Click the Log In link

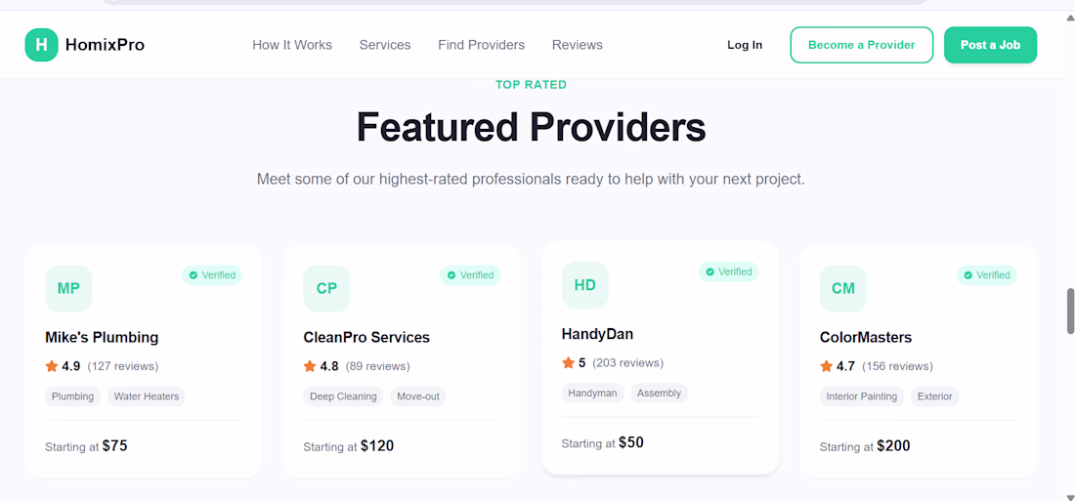[x=745, y=45]
